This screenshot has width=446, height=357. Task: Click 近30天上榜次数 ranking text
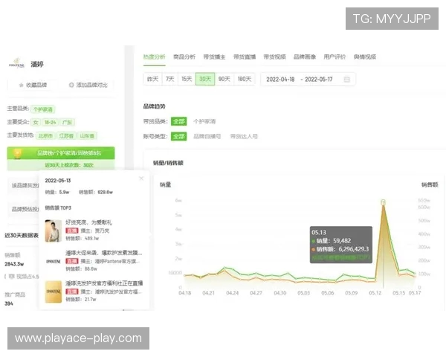pyautogui.click(x=69, y=165)
